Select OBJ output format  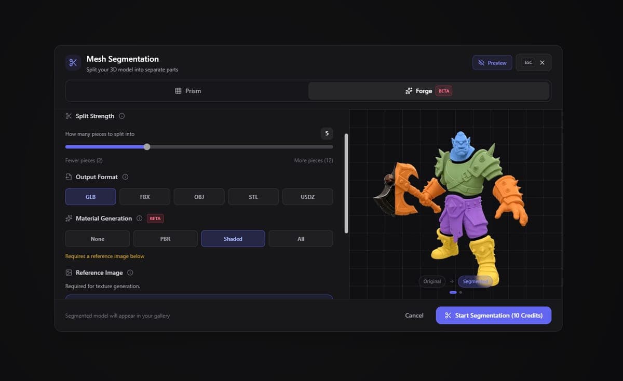[x=199, y=197]
